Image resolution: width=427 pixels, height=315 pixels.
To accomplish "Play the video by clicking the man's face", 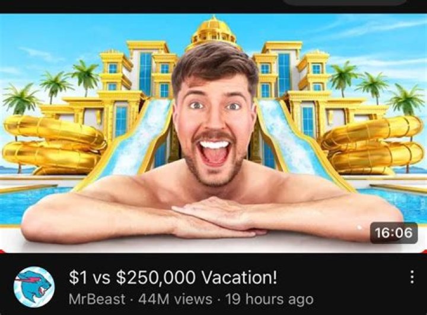I will pos(214,117).
